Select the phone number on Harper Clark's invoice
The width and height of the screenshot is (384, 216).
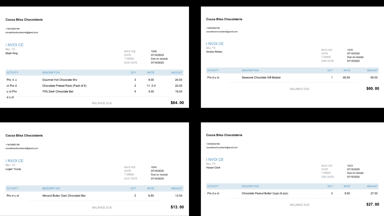coord(213,144)
